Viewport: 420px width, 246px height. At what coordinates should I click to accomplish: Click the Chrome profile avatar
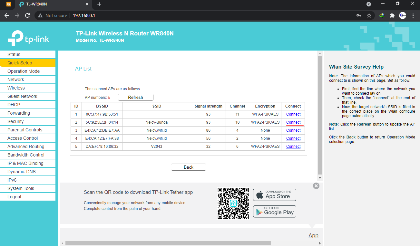(x=403, y=15)
